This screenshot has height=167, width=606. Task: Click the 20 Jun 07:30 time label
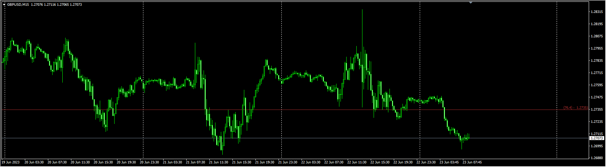pos(57,162)
